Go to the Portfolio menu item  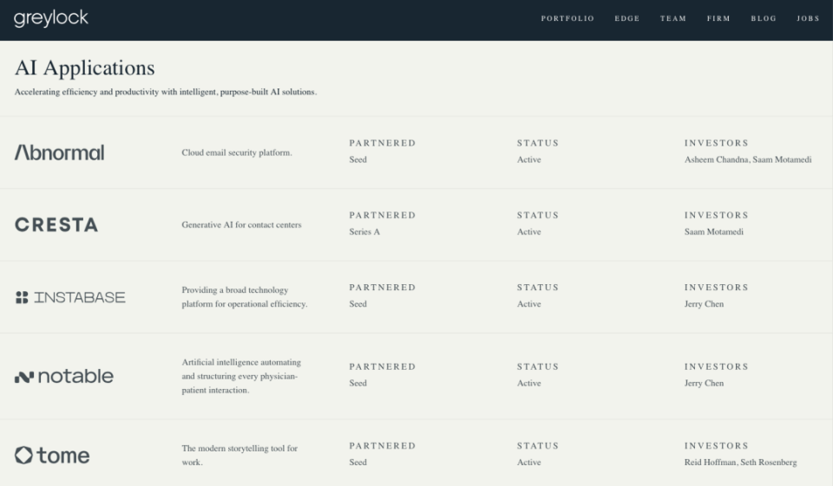tap(567, 18)
